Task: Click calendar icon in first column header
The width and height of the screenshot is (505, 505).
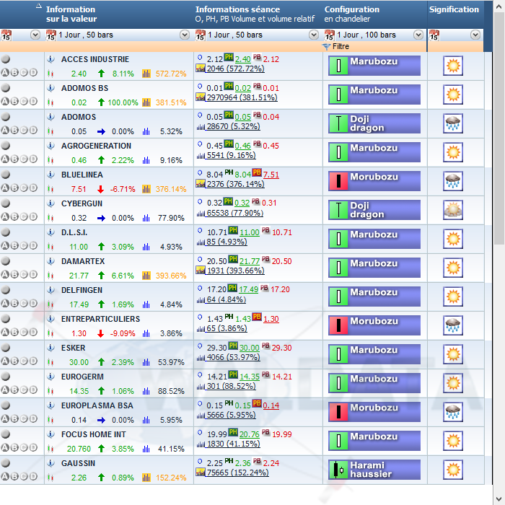Action: point(6,35)
